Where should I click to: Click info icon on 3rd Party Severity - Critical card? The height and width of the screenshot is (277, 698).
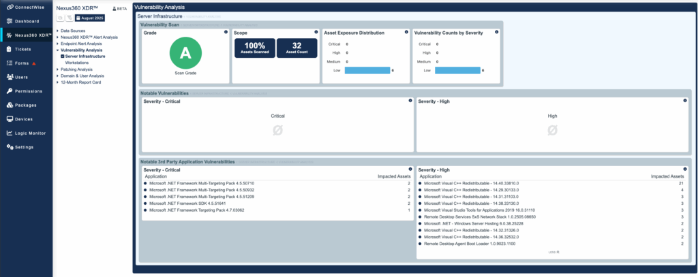pyautogui.click(x=410, y=169)
